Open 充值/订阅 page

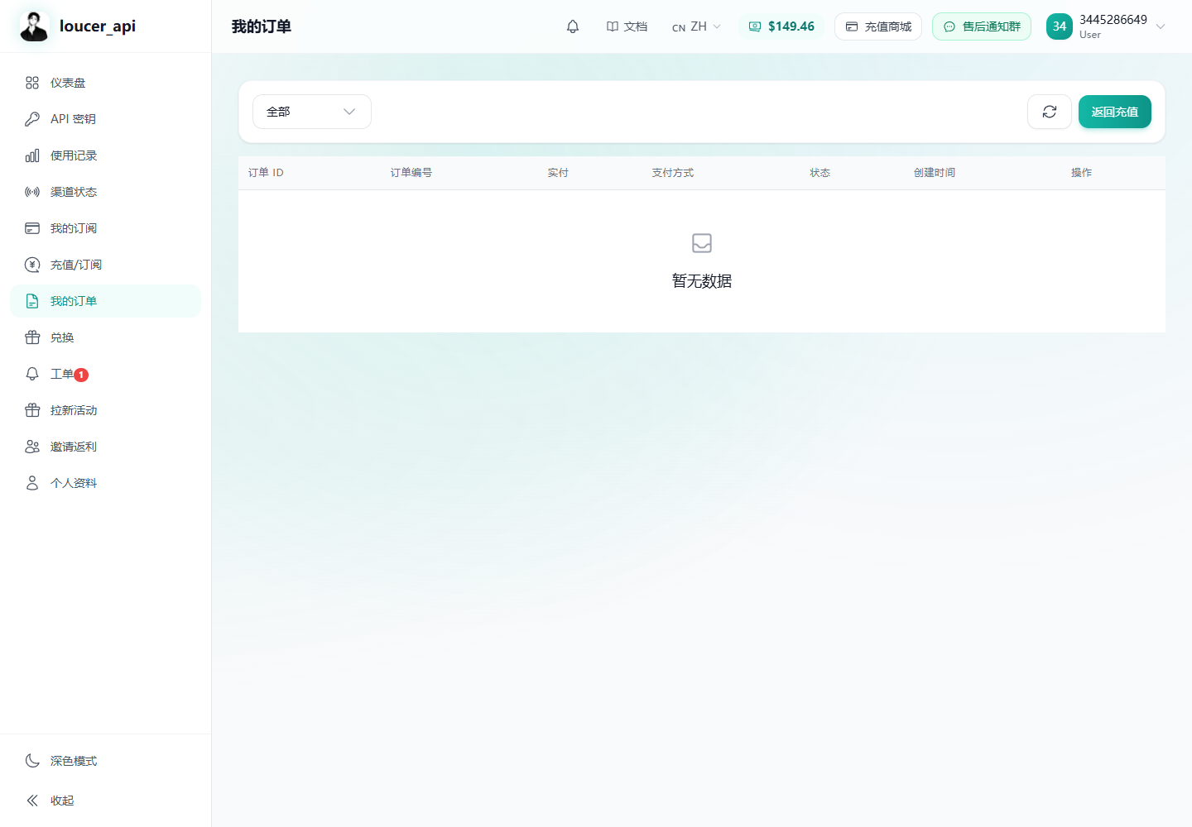point(106,265)
